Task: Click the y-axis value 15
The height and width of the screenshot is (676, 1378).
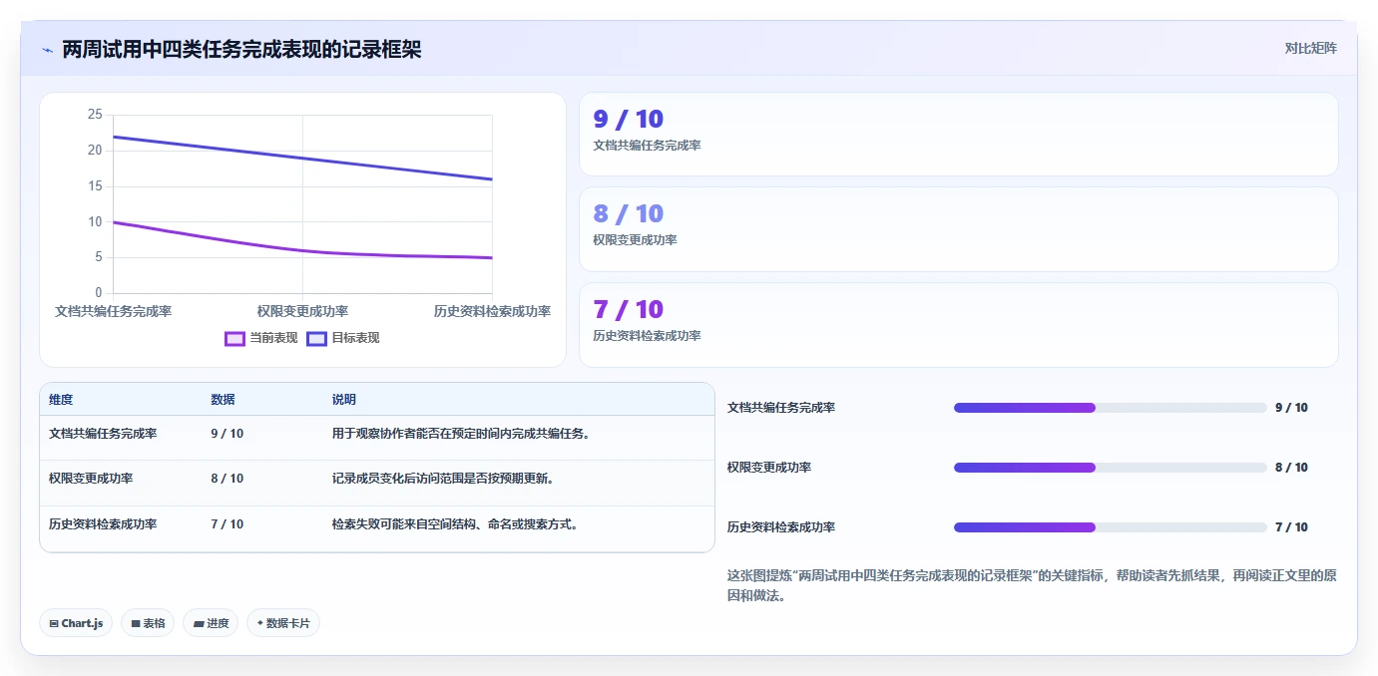Action: [x=95, y=186]
